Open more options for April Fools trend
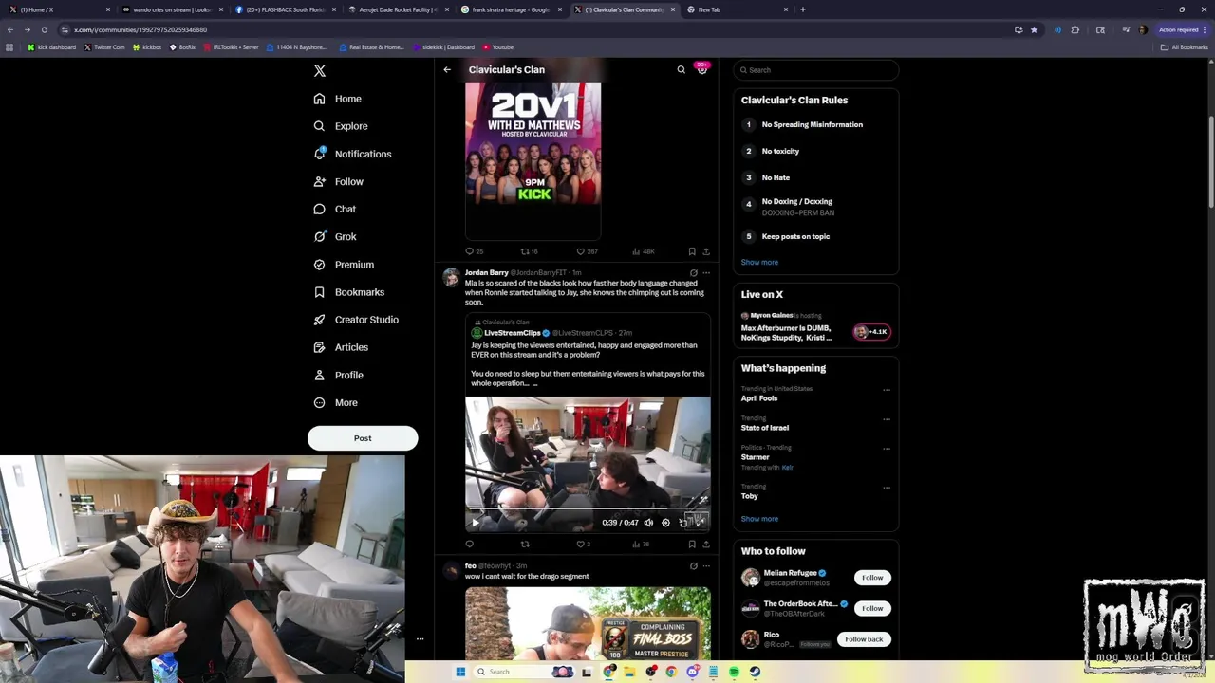The width and height of the screenshot is (1215, 683). [887, 390]
